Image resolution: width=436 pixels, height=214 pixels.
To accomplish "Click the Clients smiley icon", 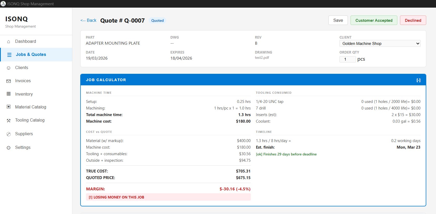I will click(x=9, y=68).
